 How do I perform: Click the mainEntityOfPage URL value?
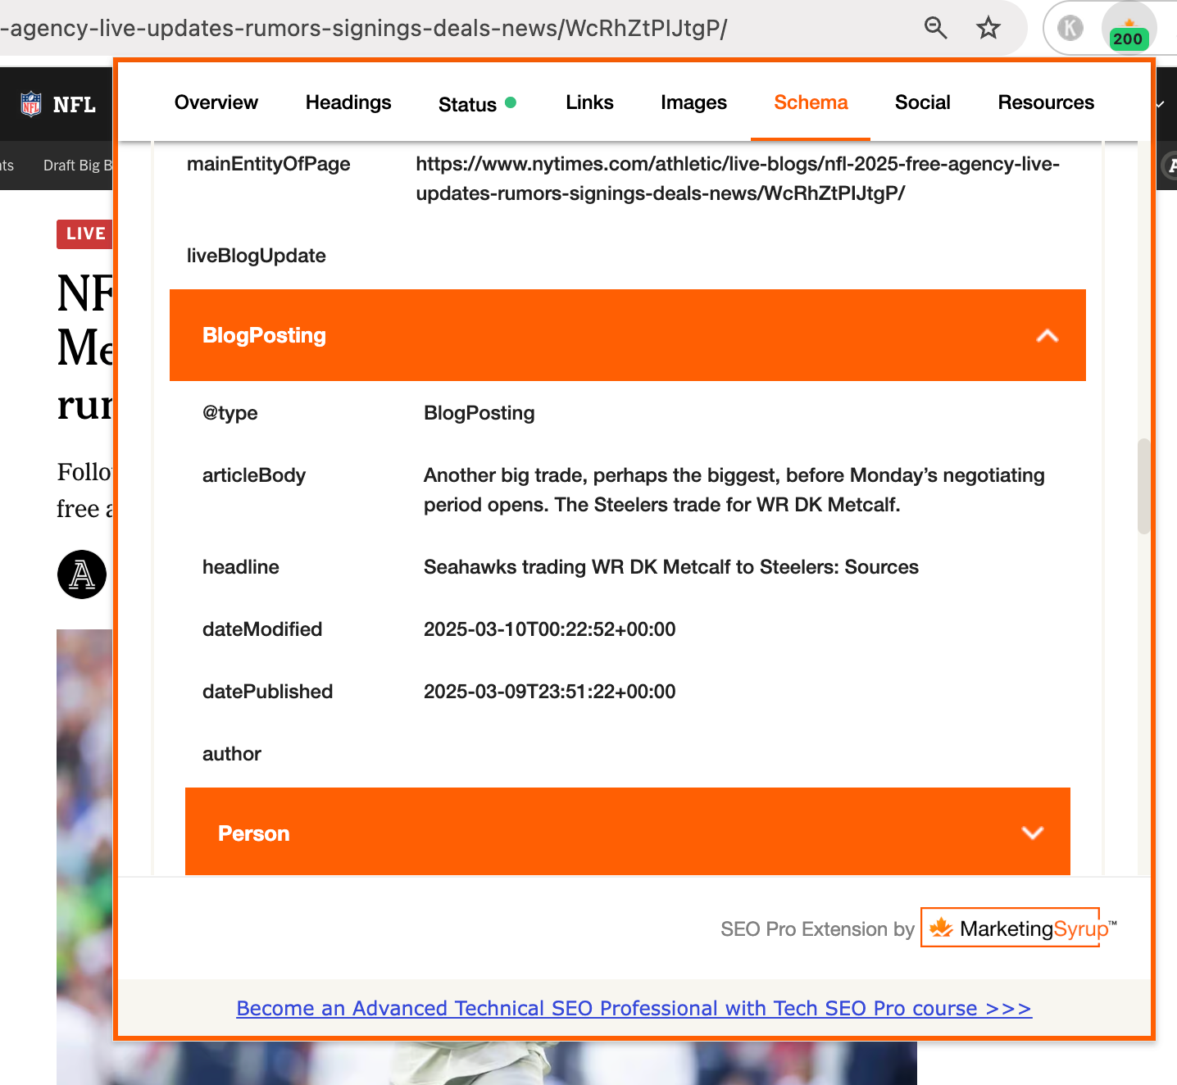(738, 179)
